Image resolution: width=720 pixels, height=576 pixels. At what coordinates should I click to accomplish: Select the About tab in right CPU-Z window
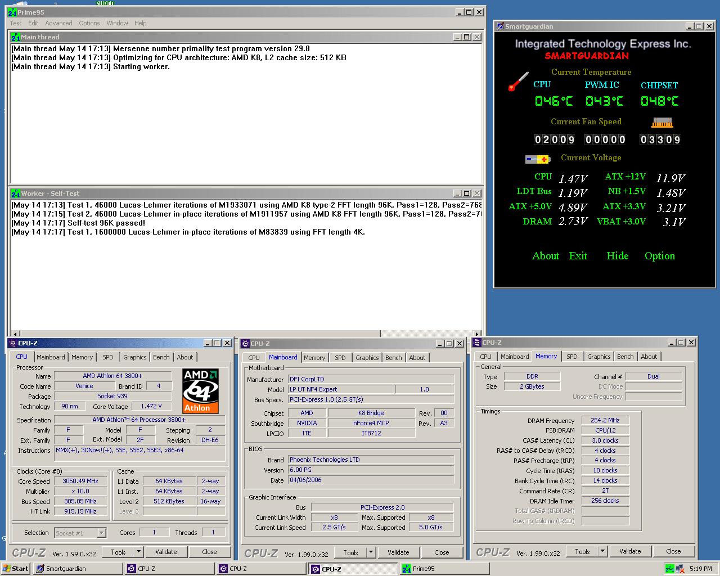point(649,357)
